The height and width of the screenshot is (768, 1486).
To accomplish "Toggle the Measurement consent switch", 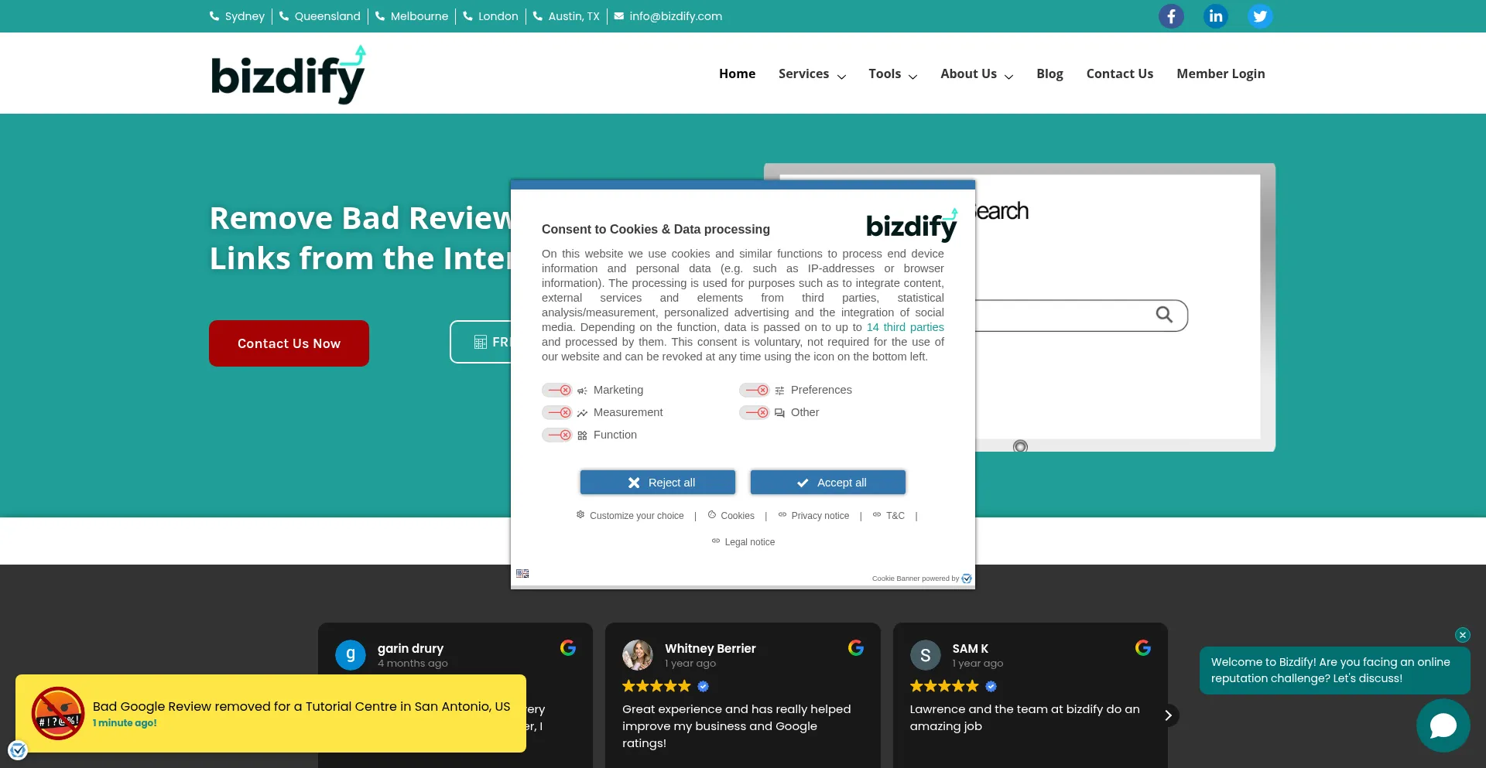I will 557,412.
